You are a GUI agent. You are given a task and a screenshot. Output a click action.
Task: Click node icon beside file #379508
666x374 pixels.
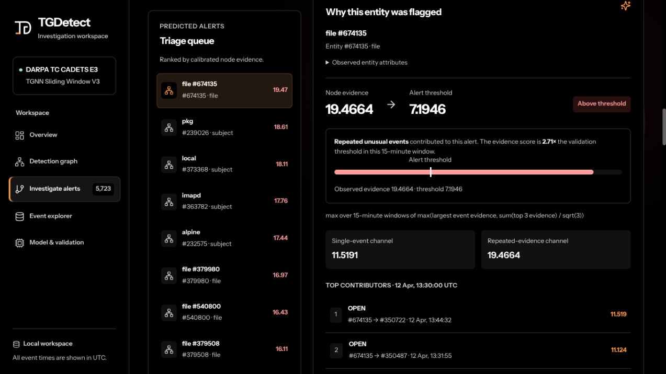point(168,349)
